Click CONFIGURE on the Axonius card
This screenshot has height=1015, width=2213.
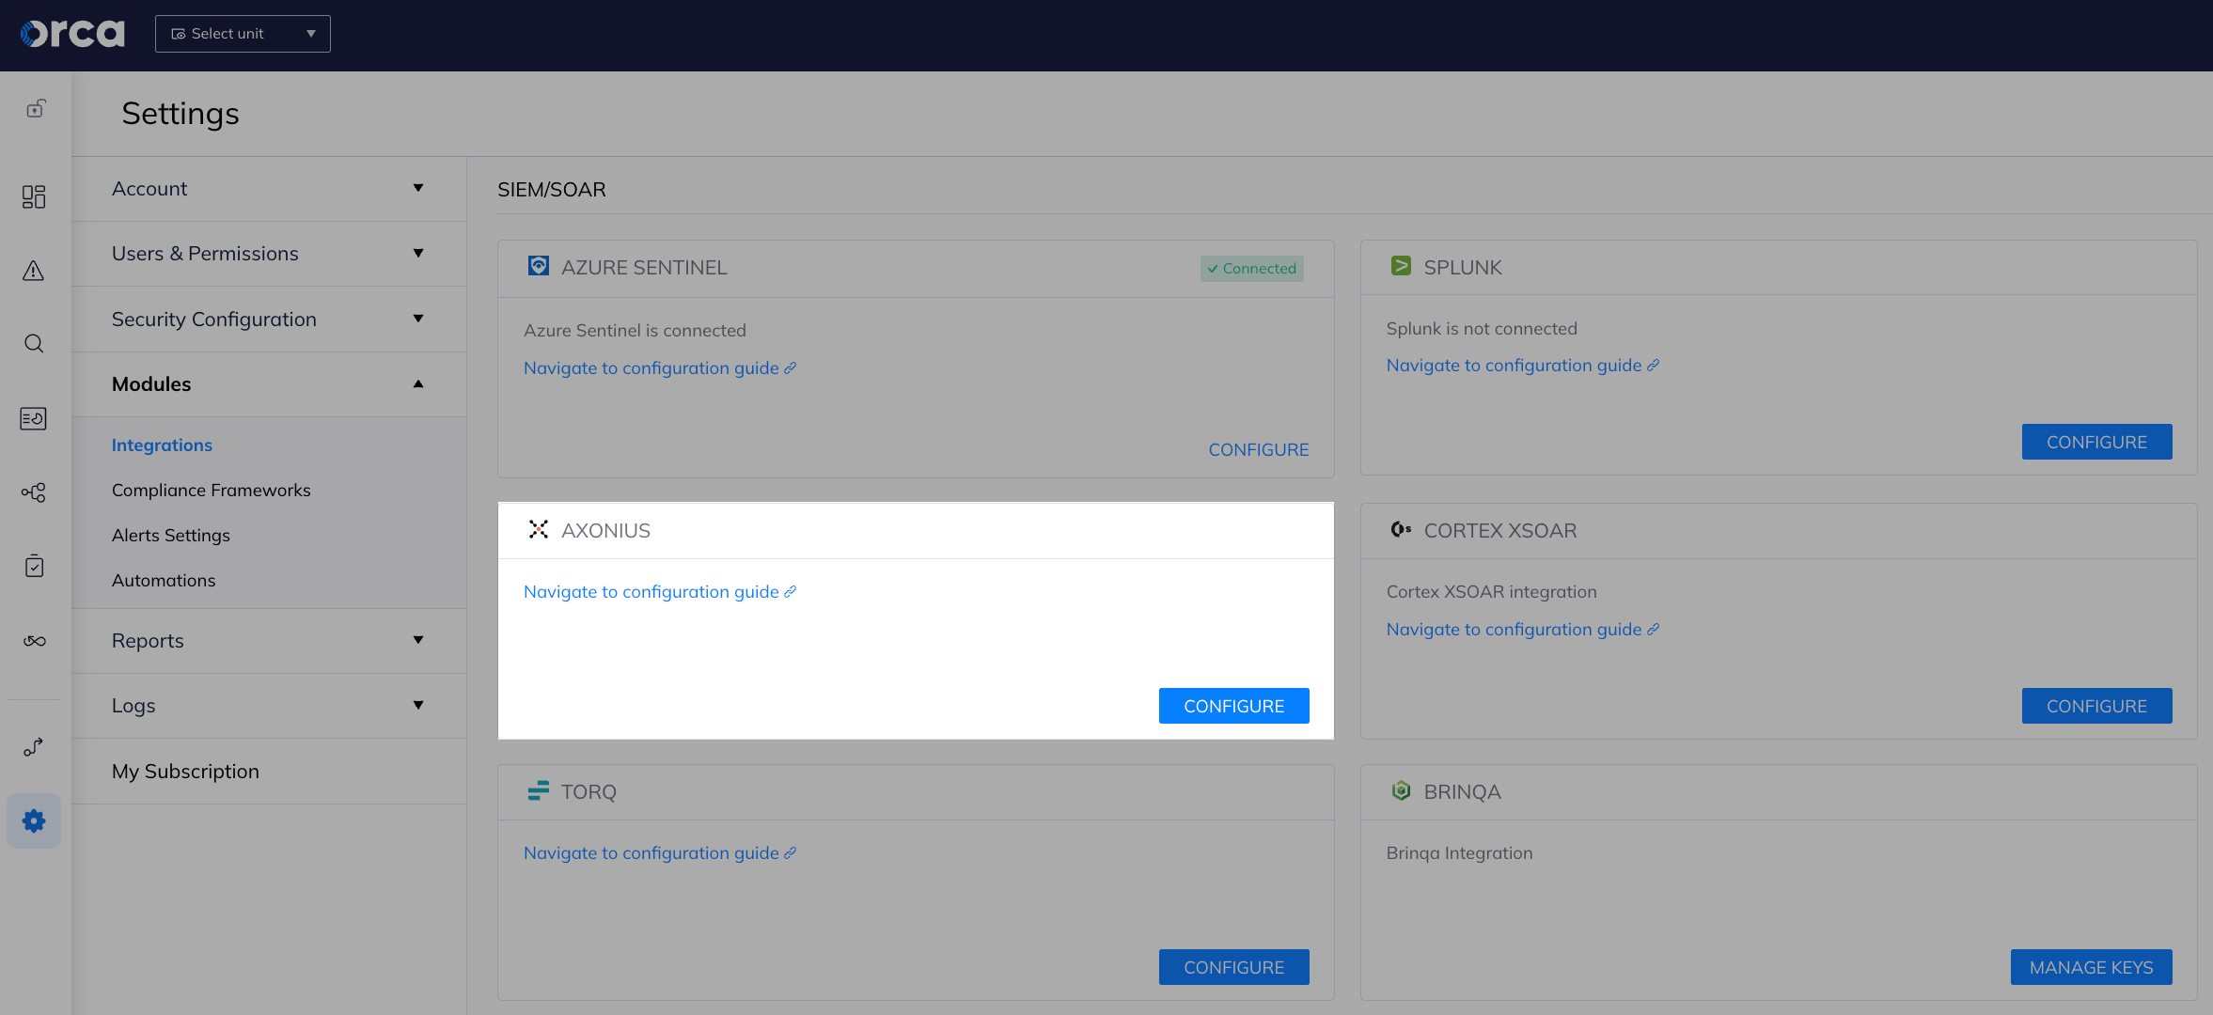coord(1233,706)
